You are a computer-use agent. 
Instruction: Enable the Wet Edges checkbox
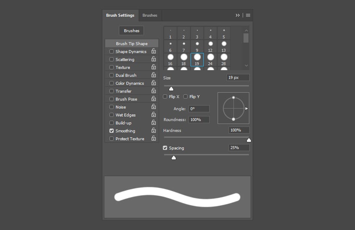tap(112, 115)
